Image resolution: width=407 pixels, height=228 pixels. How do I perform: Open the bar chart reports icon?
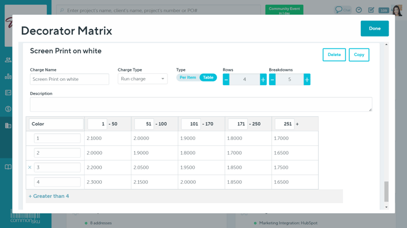point(8,76)
